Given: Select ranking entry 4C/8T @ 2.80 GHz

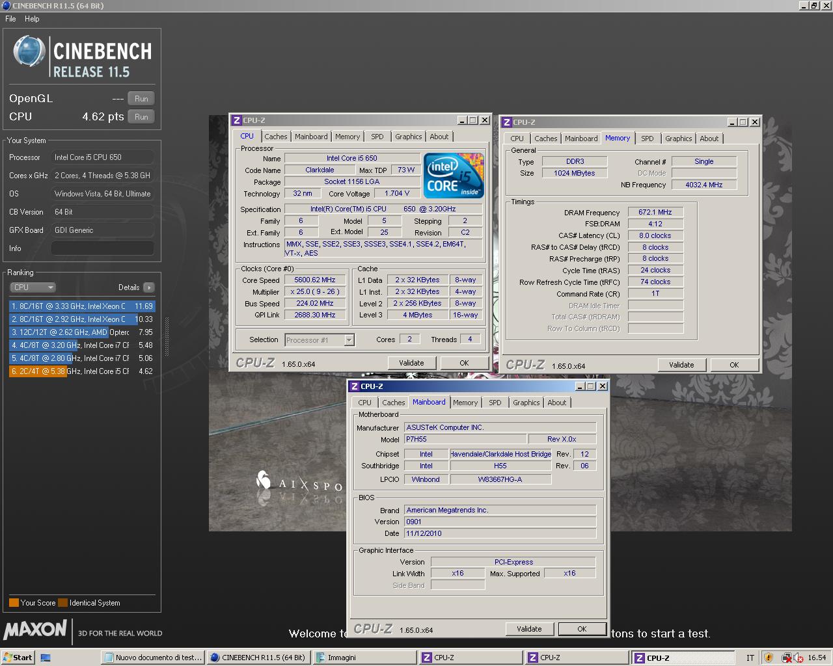Looking at the screenshot, I should click(82, 358).
